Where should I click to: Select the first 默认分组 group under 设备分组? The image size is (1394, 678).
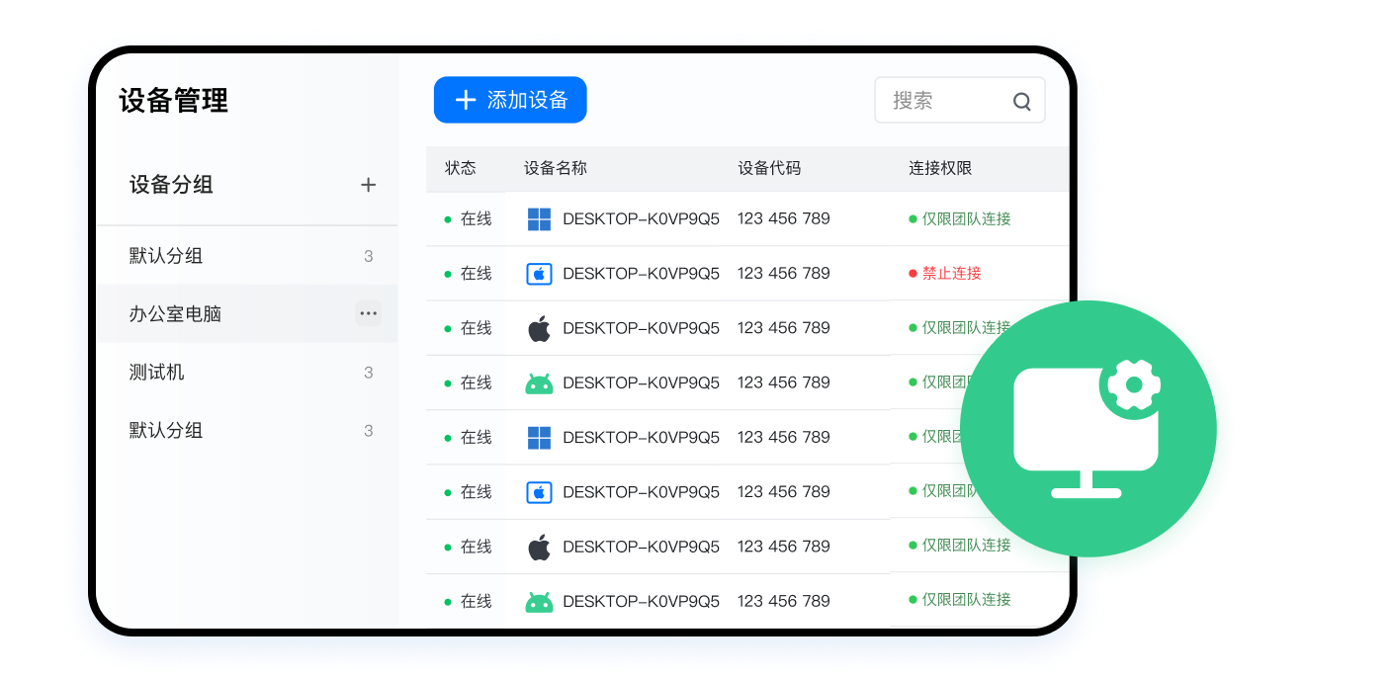point(247,256)
